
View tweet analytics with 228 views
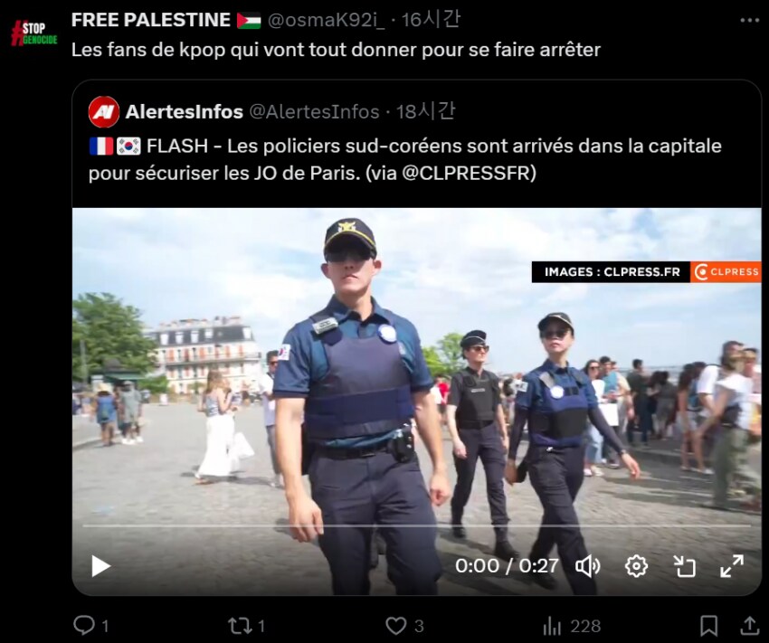click(572, 626)
